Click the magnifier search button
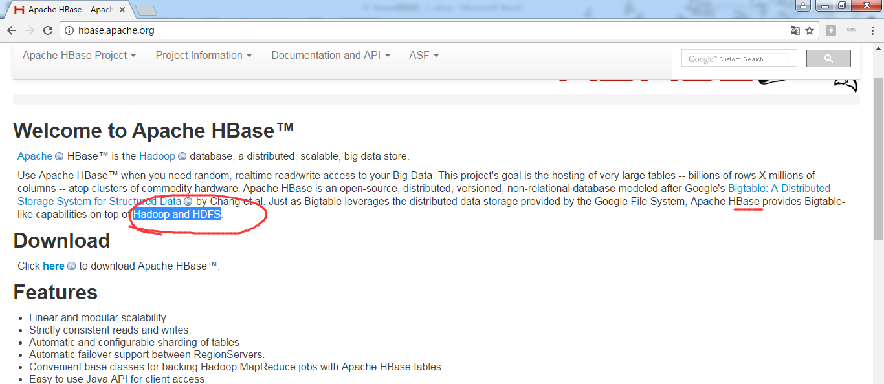 (x=828, y=59)
